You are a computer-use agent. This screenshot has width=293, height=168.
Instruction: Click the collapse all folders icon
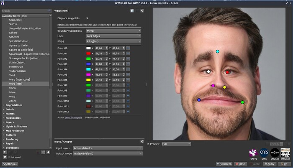pyautogui.click(x=49, y=152)
